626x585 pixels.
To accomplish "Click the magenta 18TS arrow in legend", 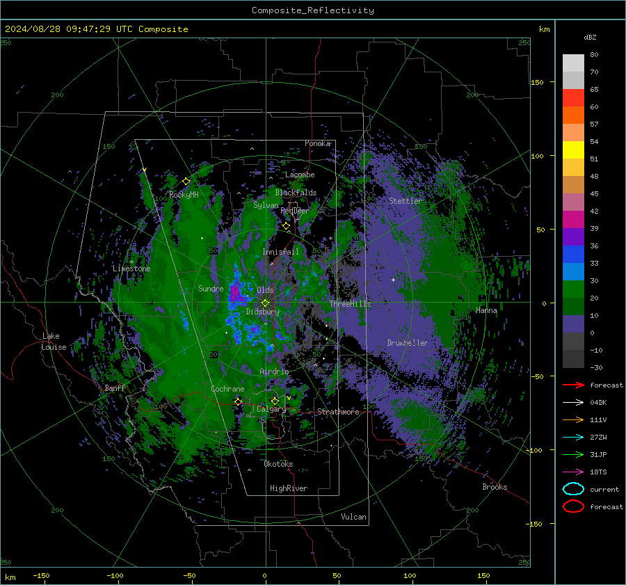I will pos(573,472).
